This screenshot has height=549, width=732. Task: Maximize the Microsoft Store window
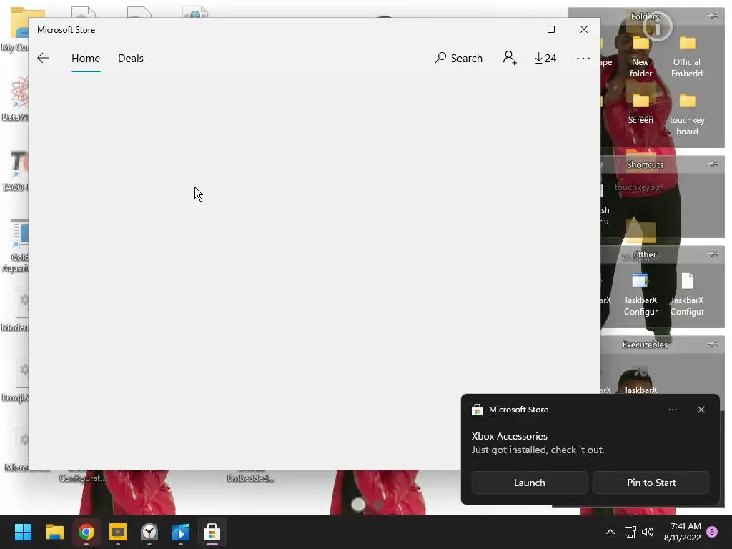(x=551, y=29)
